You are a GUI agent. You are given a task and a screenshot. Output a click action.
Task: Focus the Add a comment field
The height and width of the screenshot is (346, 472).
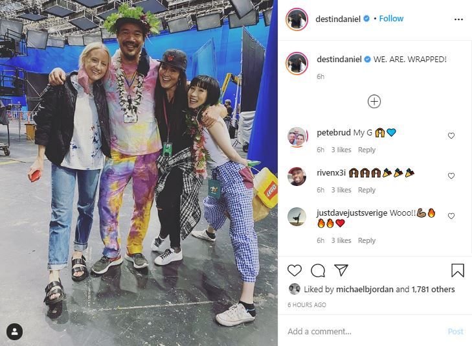[x=365, y=332]
